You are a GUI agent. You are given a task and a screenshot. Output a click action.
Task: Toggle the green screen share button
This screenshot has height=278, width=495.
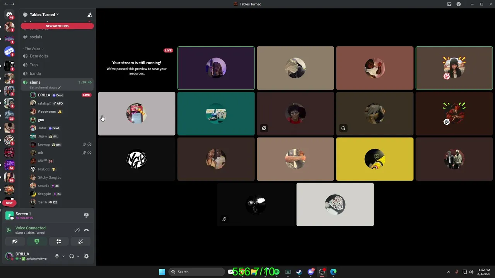37,241
